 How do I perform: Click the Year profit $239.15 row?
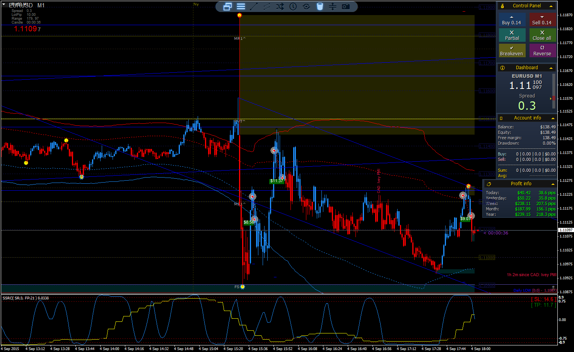(521, 214)
